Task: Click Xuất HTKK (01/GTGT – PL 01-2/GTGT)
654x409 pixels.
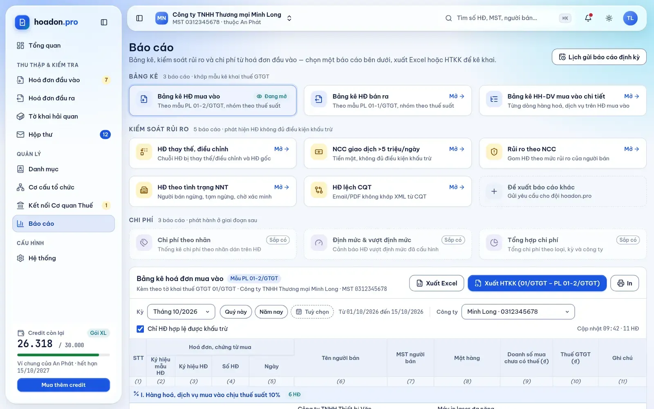Action: click(x=537, y=283)
